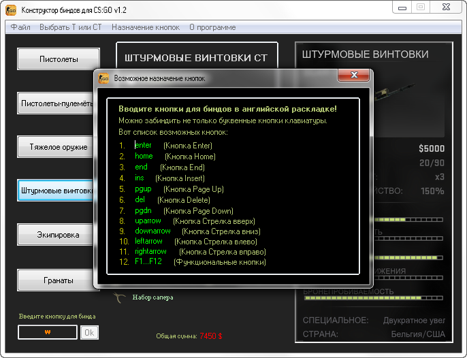Viewport: 467px width, 358px height.
Task: Confirm the bind key with Ok button
Action: [89, 332]
